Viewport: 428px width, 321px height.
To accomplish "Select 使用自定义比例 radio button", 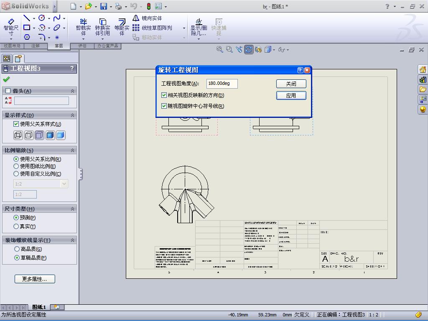I will click(x=16, y=173).
